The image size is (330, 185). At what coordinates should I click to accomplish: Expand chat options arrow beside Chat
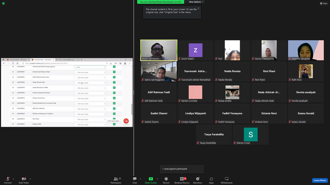point(140,179)
